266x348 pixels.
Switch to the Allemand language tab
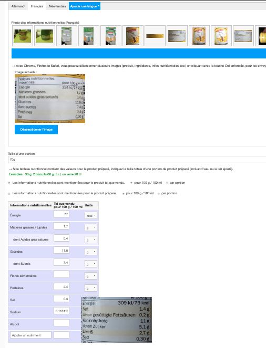click(18, 6)
